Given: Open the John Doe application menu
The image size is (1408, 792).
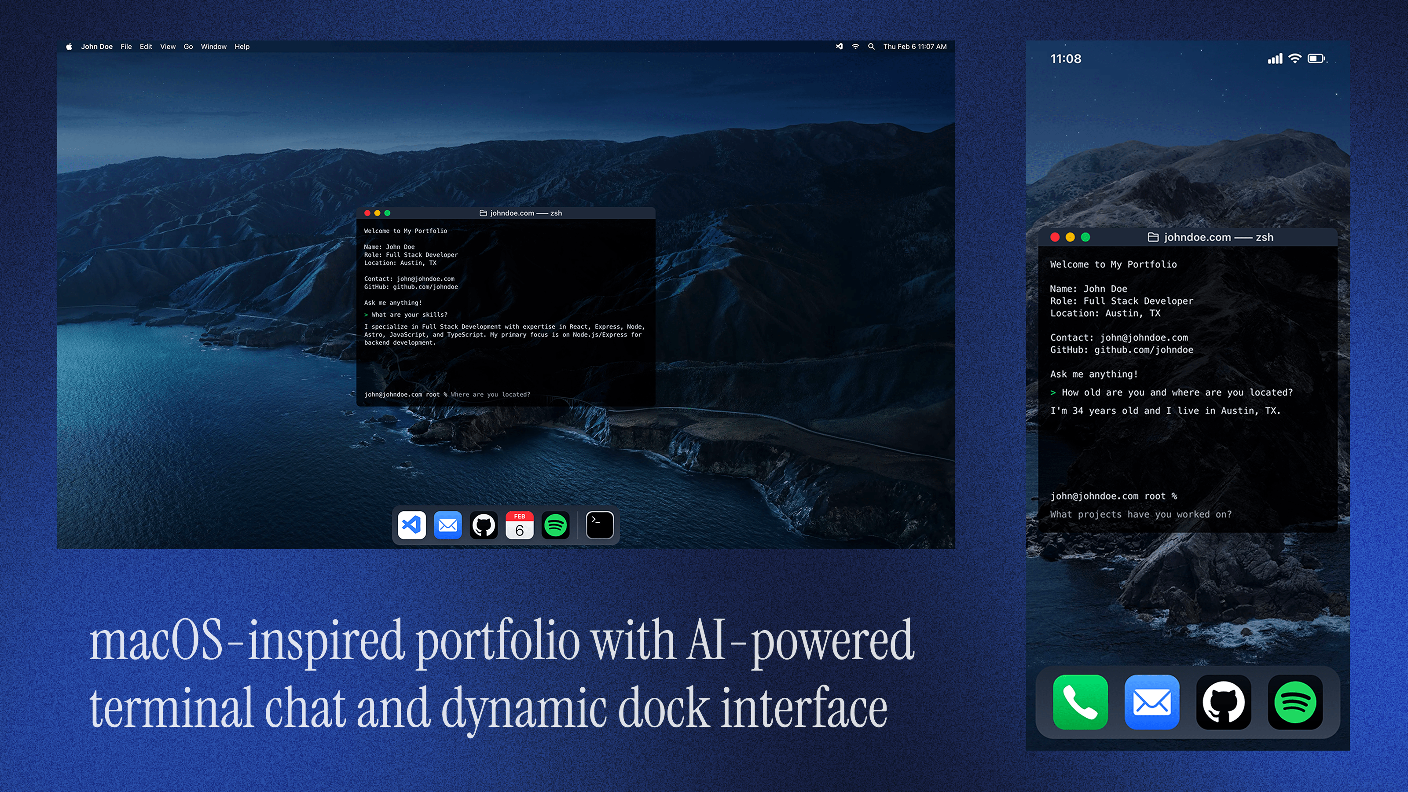Looking at the screenshot, I should [x=97, y=47].
